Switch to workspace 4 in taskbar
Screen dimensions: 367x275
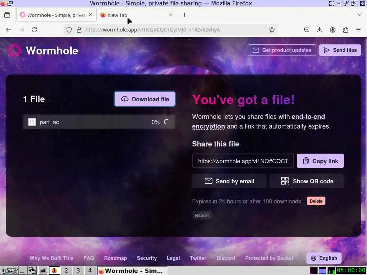click(x=90, y=271)
